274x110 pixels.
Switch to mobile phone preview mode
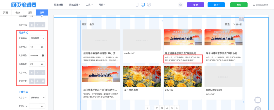pyautogui.click(x=137, y=5)
